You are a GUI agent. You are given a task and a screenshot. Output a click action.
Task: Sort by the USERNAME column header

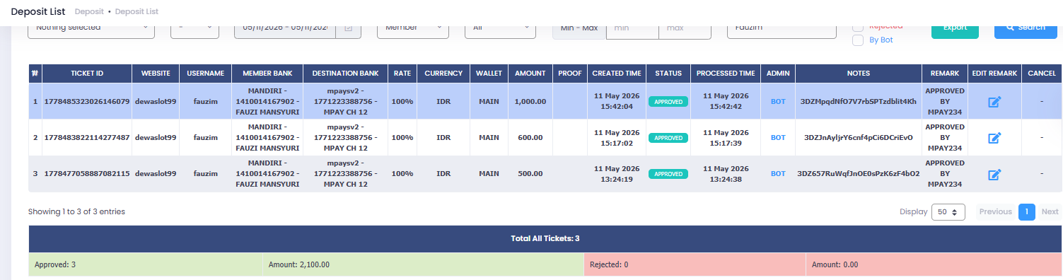pyautogui.click(x=206, y=74)
